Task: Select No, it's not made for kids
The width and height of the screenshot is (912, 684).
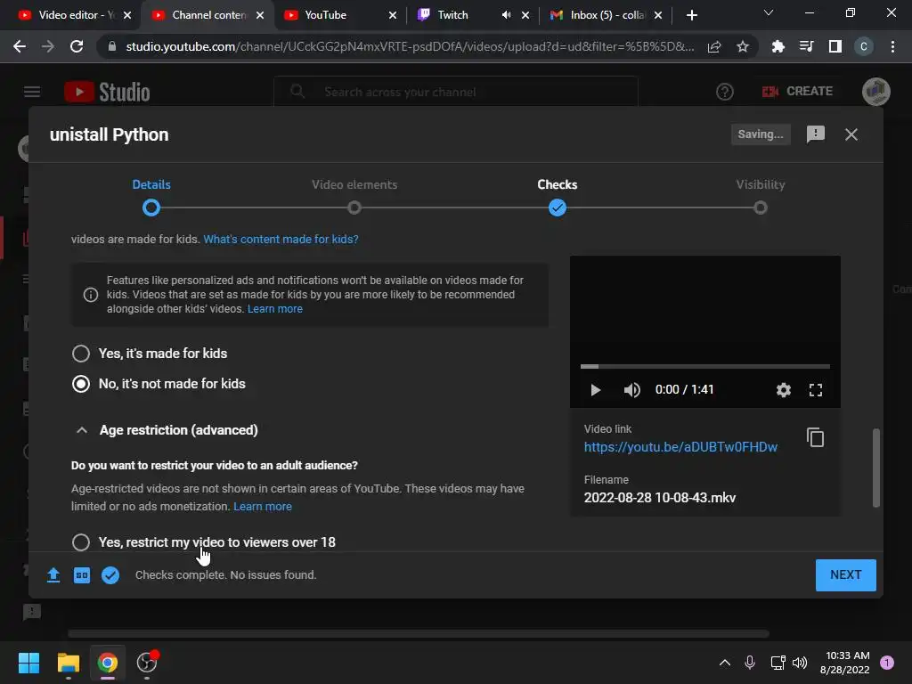Action: (x=159, y=384)
